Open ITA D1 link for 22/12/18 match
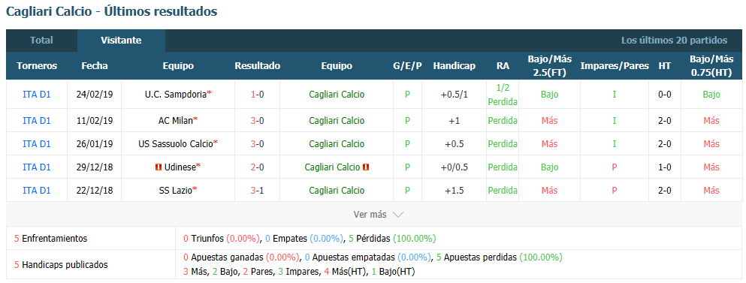This screenshot has height=283, width=746. pyautogui.click(x=37, y=190)
